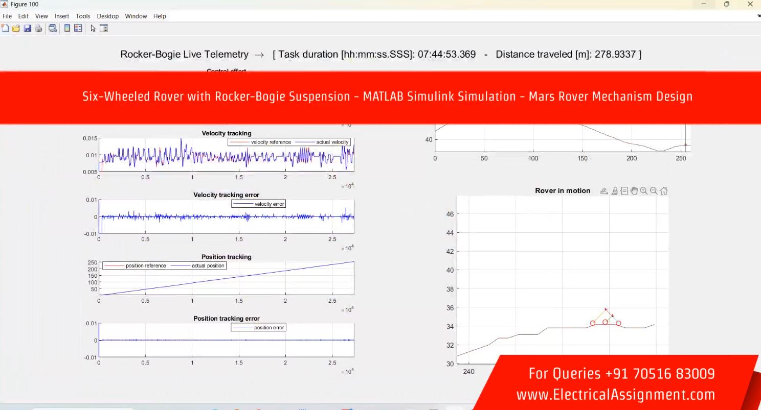Expand the Desktop menu
761x410 pixels.
108,16
